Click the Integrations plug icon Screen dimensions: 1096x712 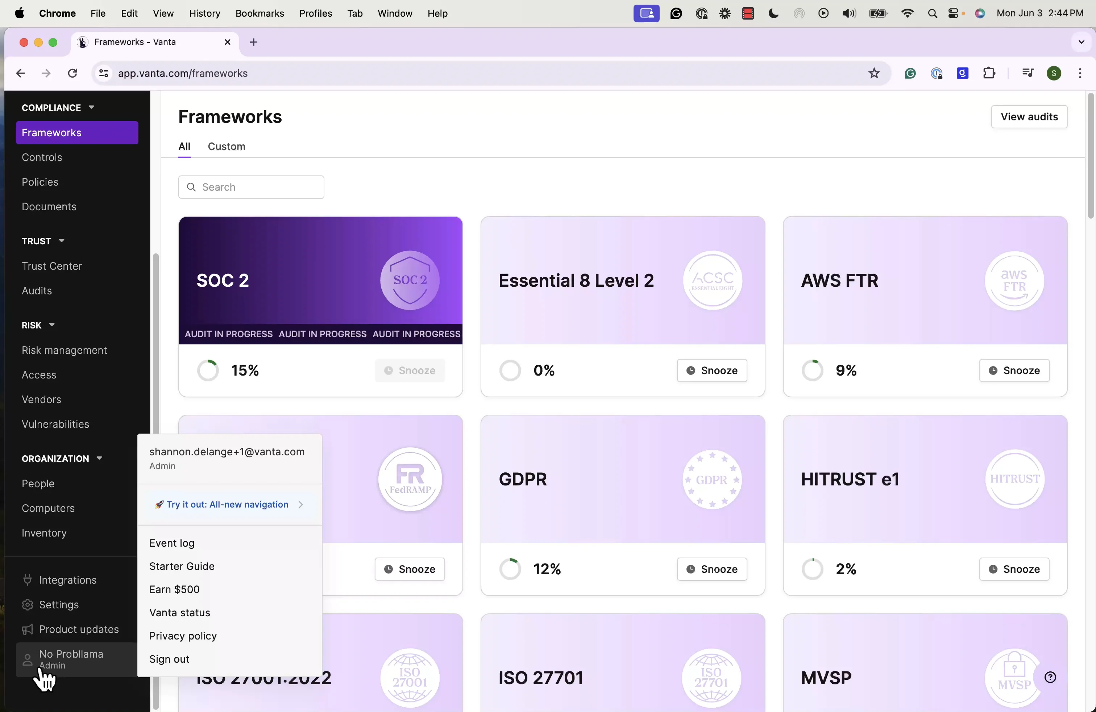28,580
